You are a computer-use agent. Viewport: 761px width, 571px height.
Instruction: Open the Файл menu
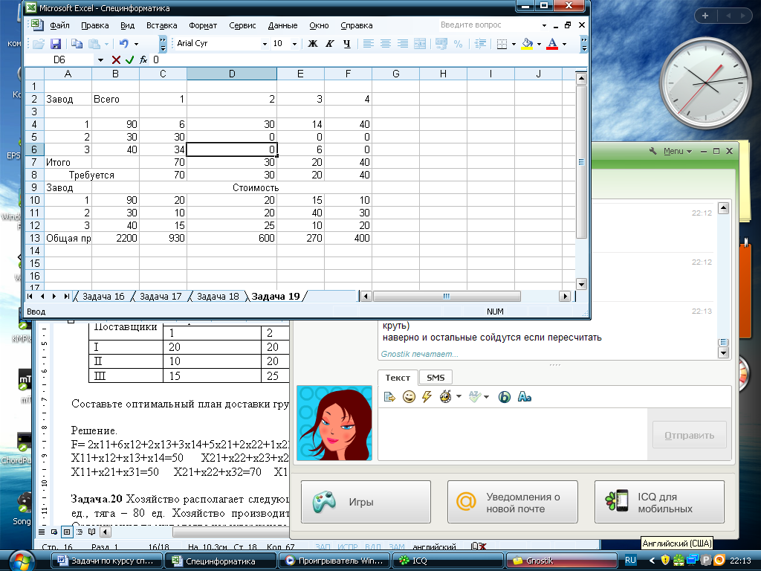(59, 25)
